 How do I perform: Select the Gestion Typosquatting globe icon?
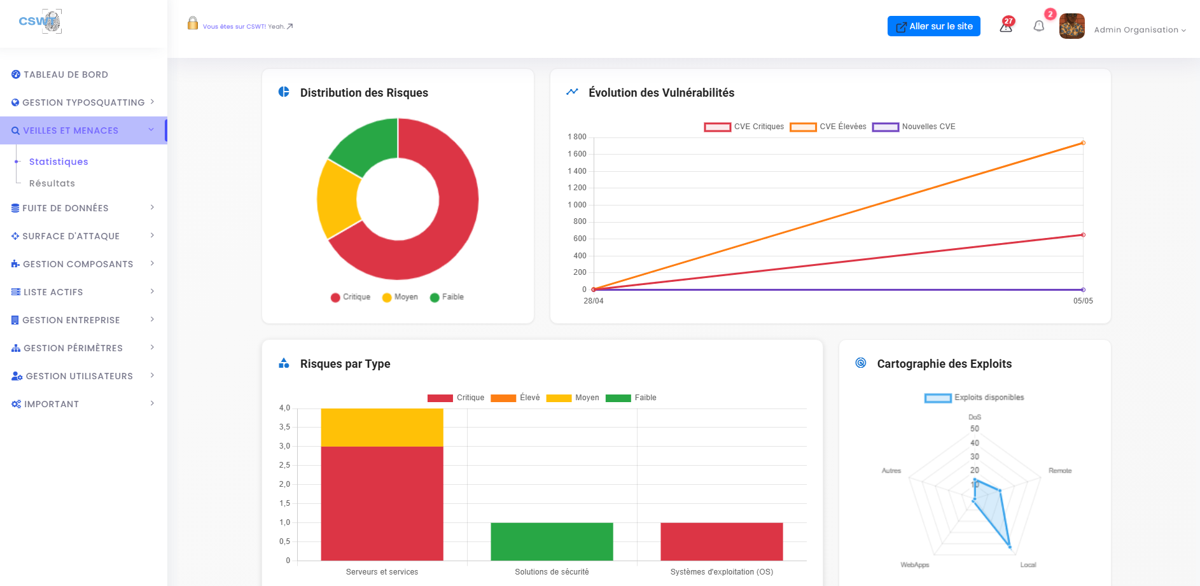point(15,102)
